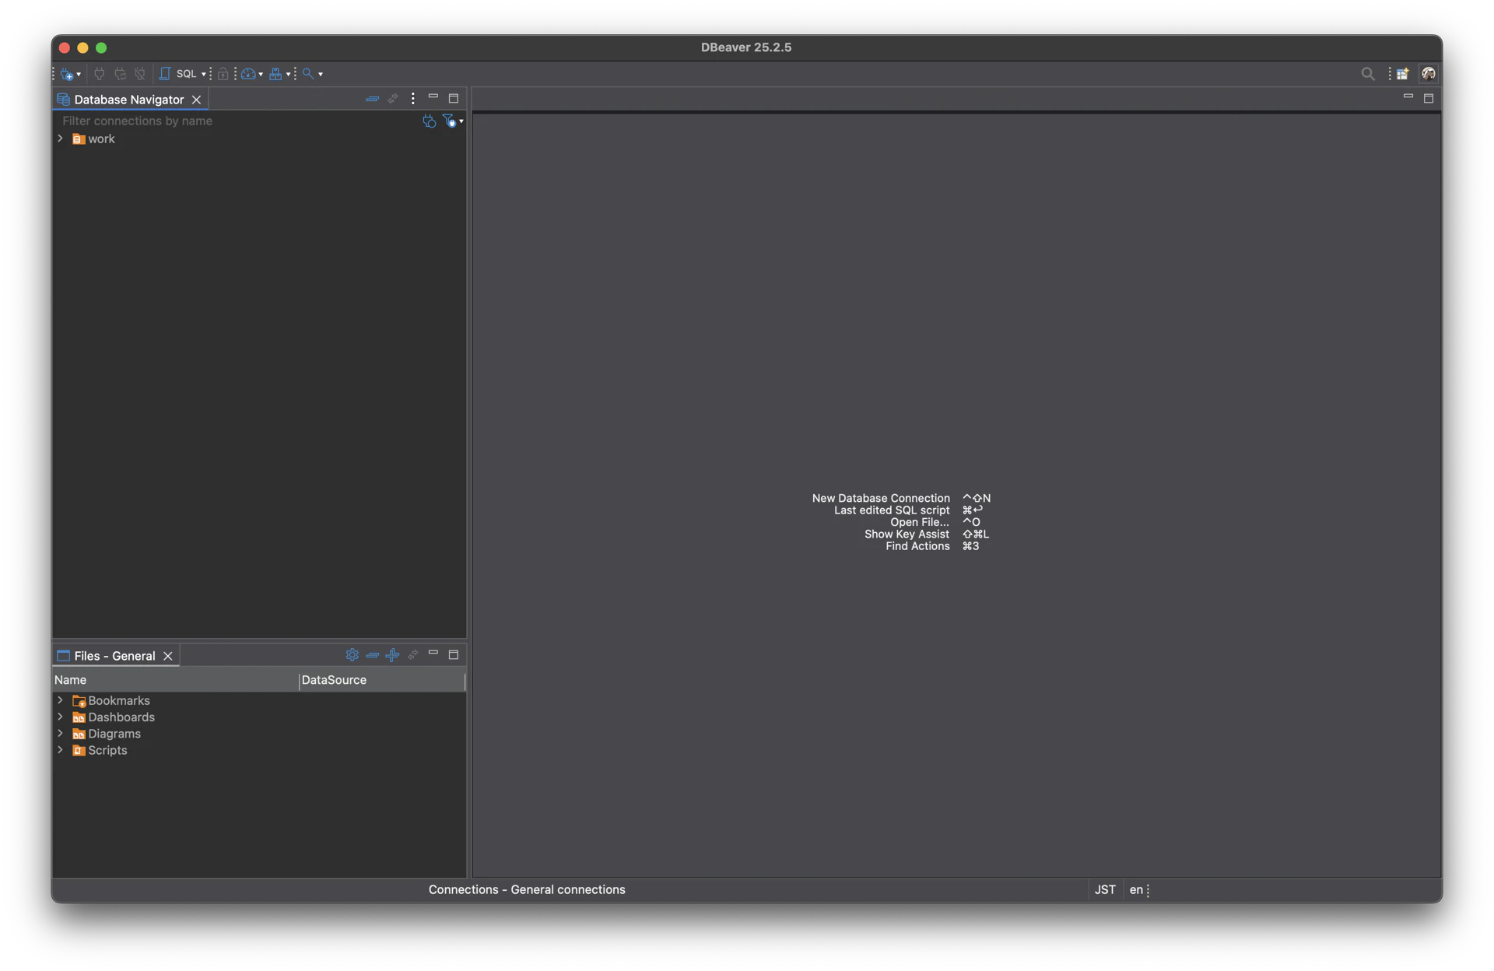Close the Database Navigator tab
The image size is (1494, 971).
tap(197, 100)
